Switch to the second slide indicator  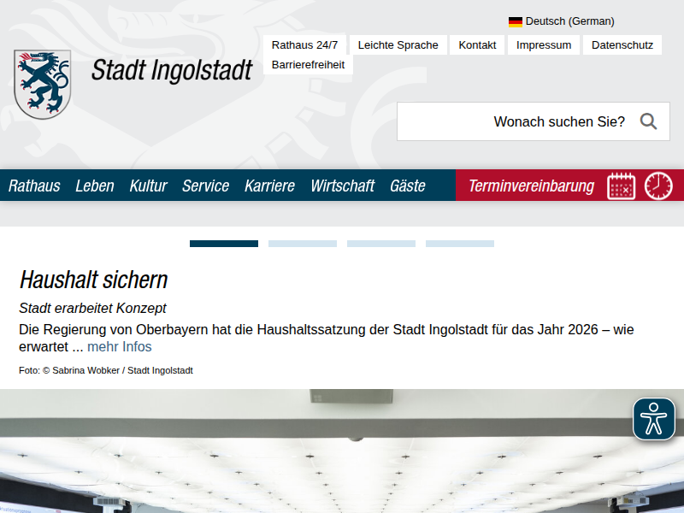pos(303,244)
